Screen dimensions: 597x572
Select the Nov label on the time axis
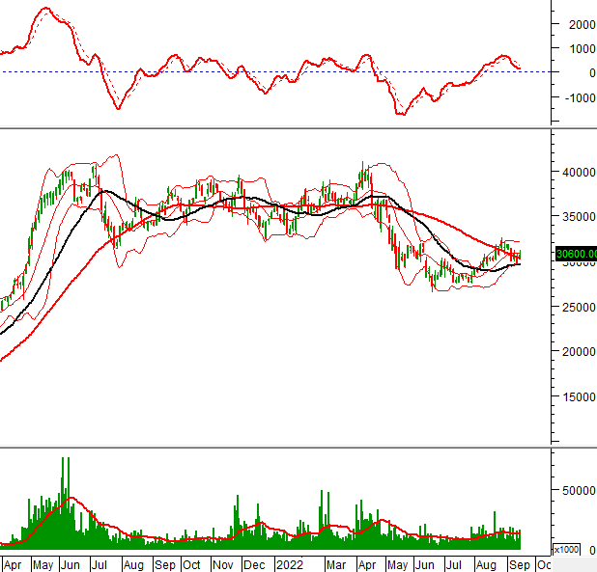point(223,563)
